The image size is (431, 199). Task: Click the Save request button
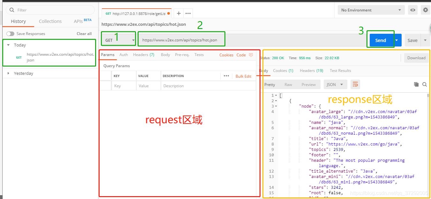pos(412,40)
